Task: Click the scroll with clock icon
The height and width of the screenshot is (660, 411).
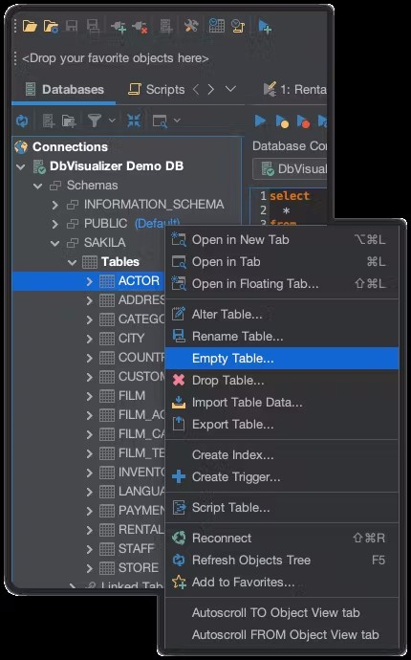Action: tap(238, 26)
